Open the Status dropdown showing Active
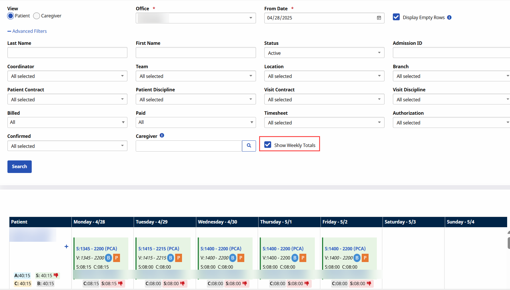Screen dimensions: 510x290 click(x=324, y=53)
